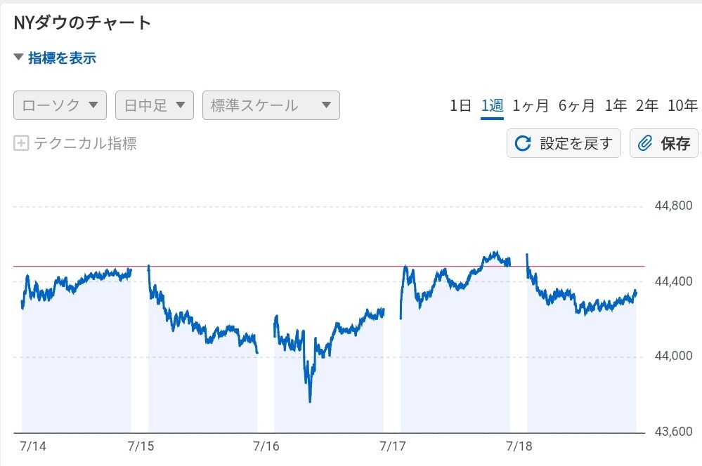Viewport: 702px width, 466px height.
Task: Click the 7/16 low point on chart
Action: (x=310, y=401)
